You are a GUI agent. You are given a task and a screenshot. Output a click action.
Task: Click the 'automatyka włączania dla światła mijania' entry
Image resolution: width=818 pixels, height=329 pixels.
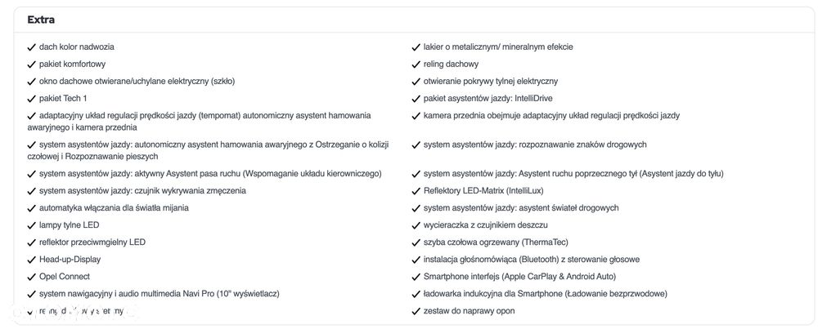coord(114,208)
